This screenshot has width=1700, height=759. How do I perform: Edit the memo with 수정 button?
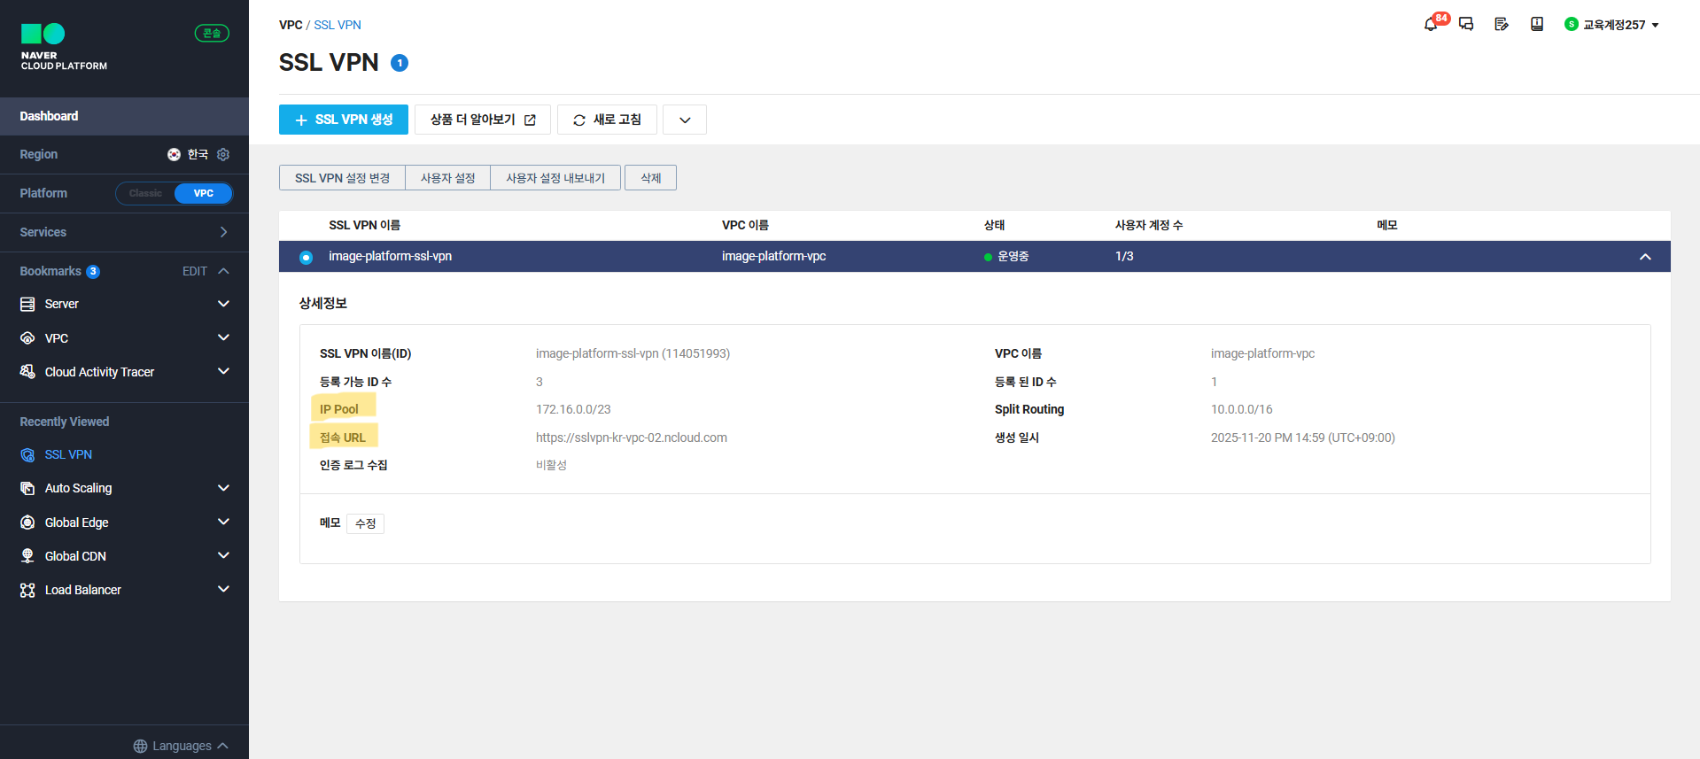(365, 523)
